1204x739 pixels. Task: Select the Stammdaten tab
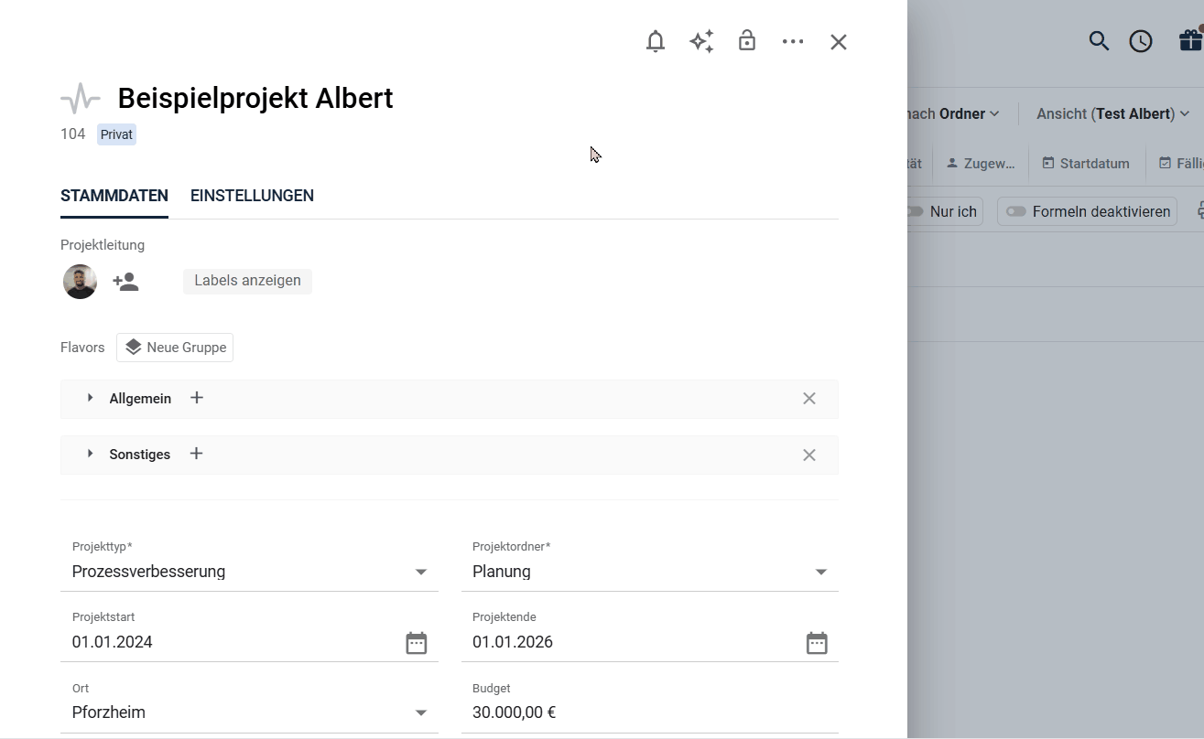click(x=114, y=196)
